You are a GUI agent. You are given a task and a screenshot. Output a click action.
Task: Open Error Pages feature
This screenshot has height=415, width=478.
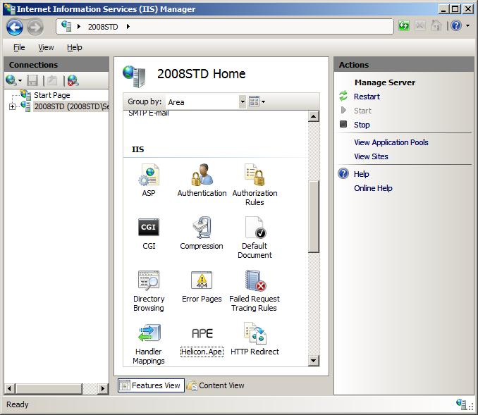pos(202,281)
